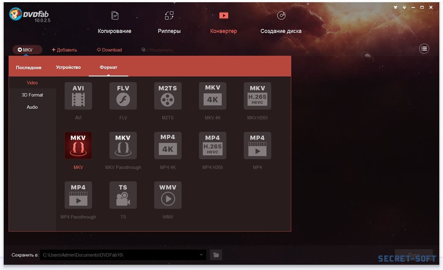This screenshot has width=443, height=270.
Task: Browse output folder with folder icon
Action: (x=216, y=255)
